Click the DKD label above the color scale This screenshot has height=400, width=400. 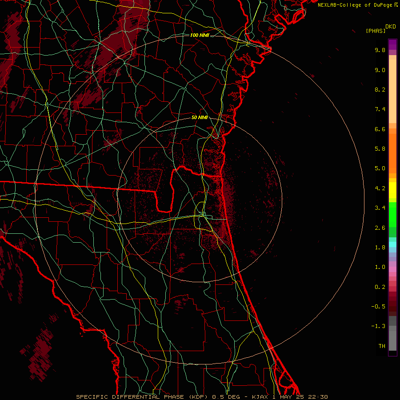tap(391, 27)
